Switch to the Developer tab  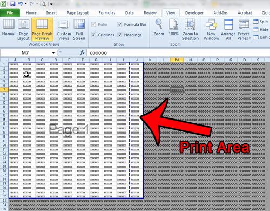point(194,13)
